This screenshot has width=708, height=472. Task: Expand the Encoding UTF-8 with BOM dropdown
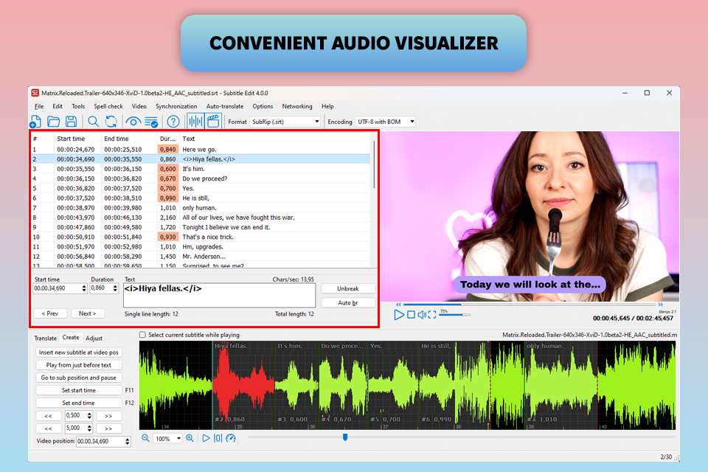tap(411, 122)
